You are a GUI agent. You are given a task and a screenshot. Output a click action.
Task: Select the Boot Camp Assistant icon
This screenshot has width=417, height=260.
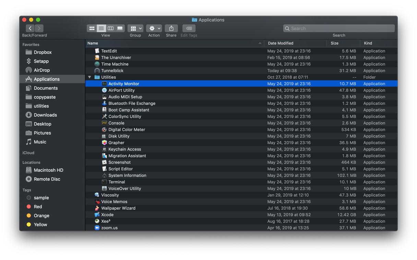pyautogui.click(x=104, y=110)
